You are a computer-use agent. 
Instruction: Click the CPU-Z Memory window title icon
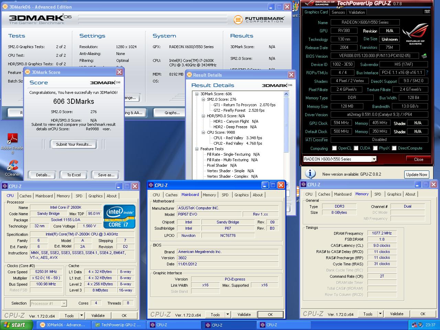pyautogui.click(x=304, y=185)
